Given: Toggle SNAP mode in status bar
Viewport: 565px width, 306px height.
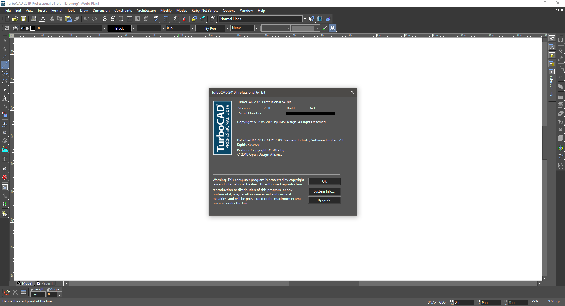Looking at the screenshot, I should (x=432, y=302).
